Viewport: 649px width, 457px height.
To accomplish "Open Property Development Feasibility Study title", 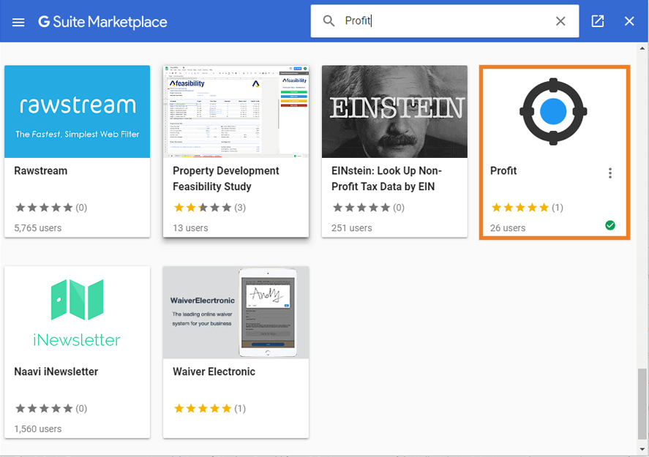I will click(226, 178).
